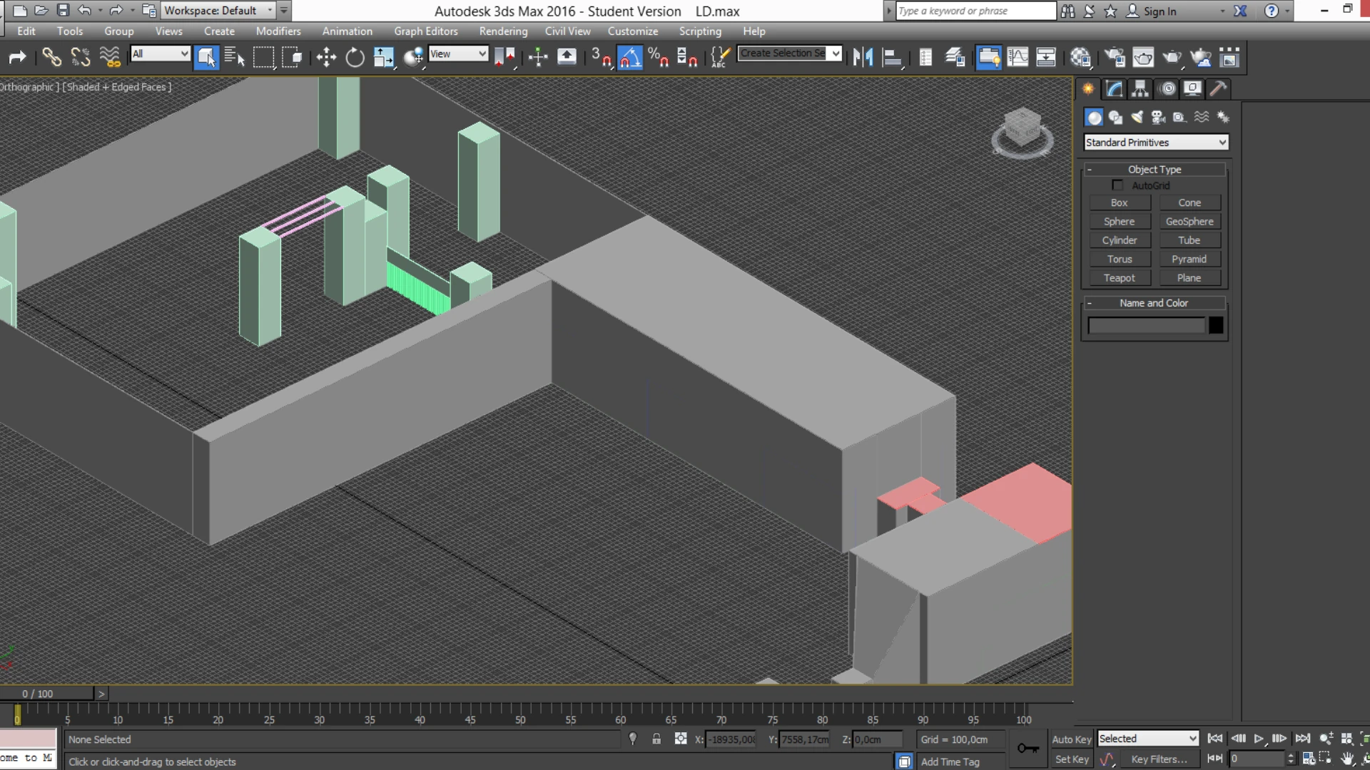Viewport: 1370px width, 770px height.
Task: Toggle the Angle Snap icon
Action: click(x=629, y=58)
